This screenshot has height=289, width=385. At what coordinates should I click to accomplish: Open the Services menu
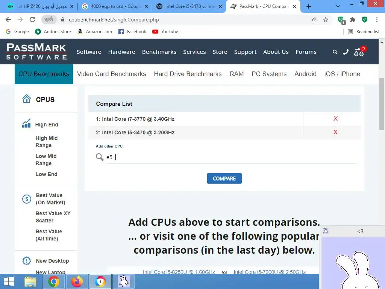[x=194, y=52]
